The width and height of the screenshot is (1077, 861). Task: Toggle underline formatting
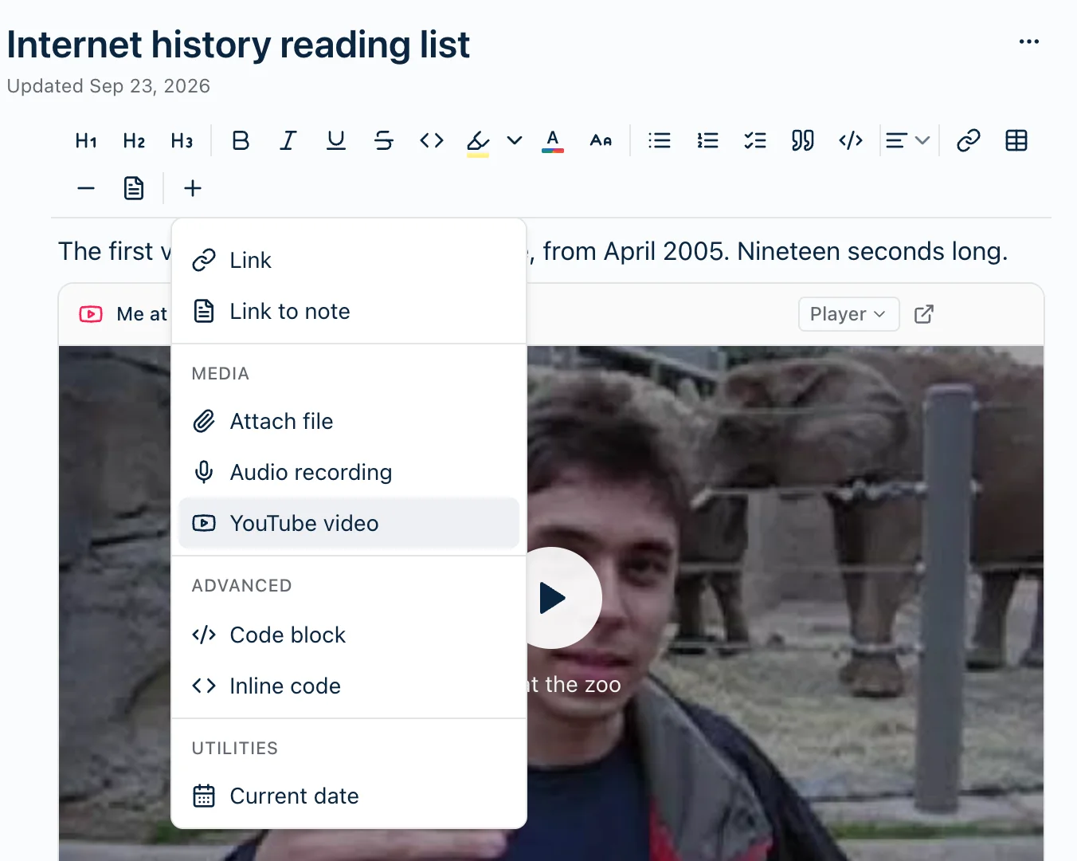[x=336, y=141]
